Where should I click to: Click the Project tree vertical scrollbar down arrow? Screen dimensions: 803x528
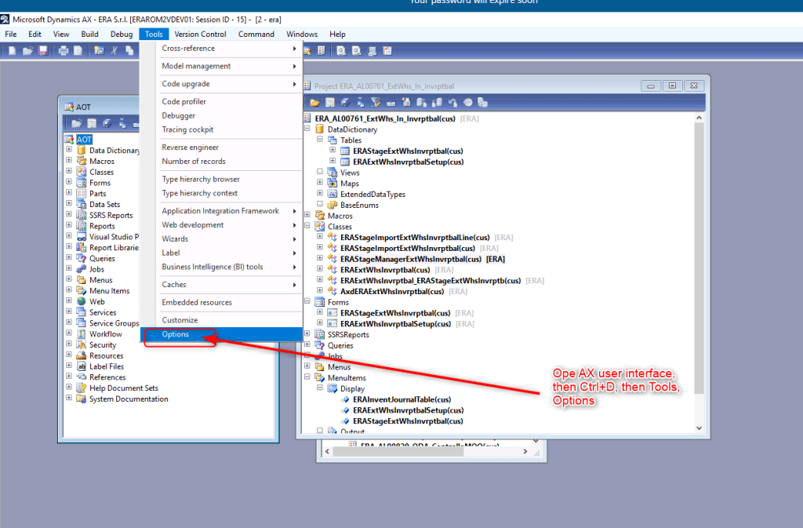click(699, 428)
